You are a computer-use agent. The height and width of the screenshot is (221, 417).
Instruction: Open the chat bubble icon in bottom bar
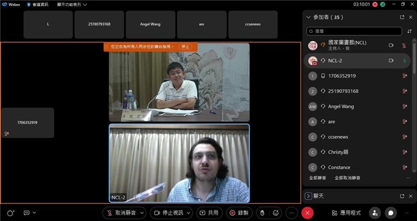coord(390,213)
